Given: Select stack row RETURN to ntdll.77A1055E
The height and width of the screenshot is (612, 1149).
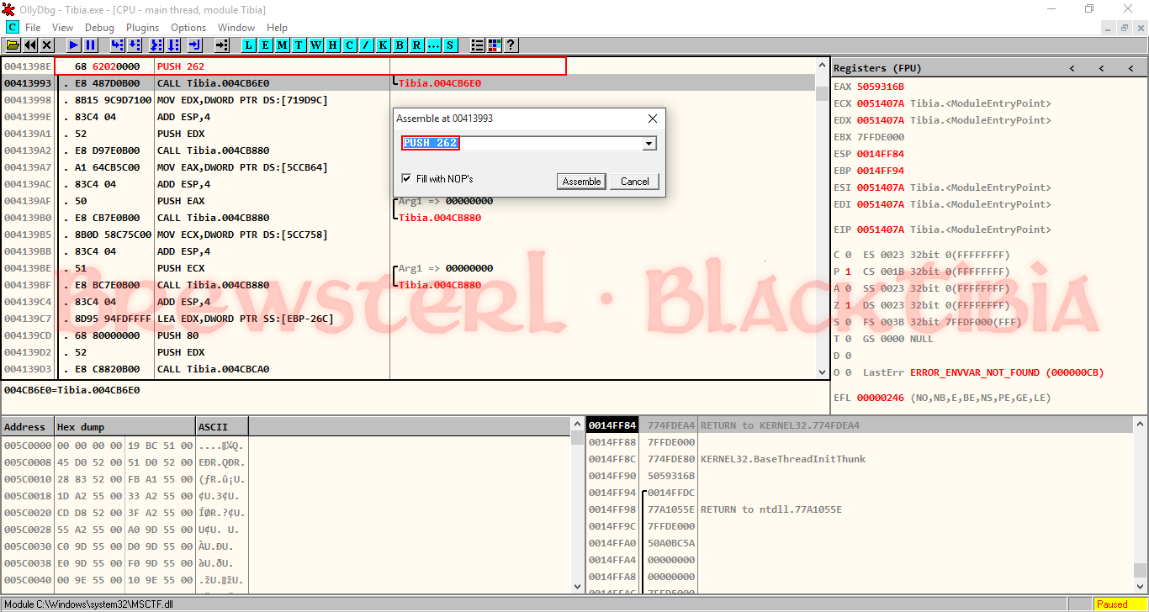Looking at the screenshot, I should tap(860, 509).
